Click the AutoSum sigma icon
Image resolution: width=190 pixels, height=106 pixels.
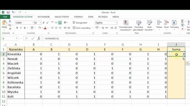point(182,21)
